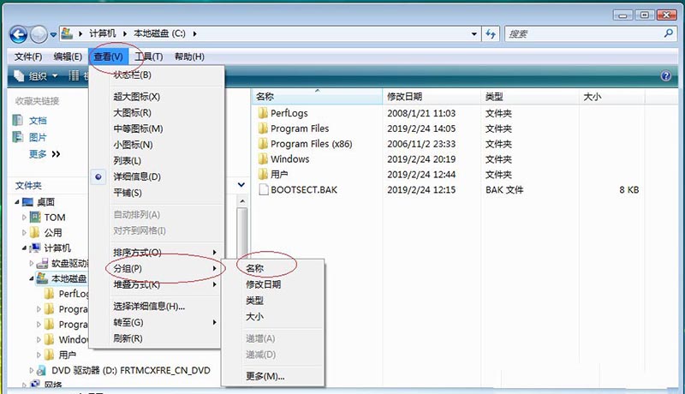Choose 更多(M)... in the group submenu
Screen dimensions: 685x394
(x=265, y=376)
